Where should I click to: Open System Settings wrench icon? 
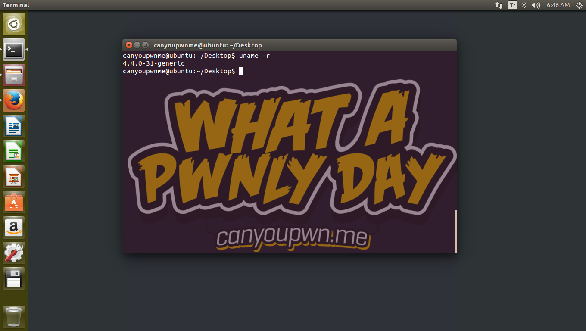point(14,253)
